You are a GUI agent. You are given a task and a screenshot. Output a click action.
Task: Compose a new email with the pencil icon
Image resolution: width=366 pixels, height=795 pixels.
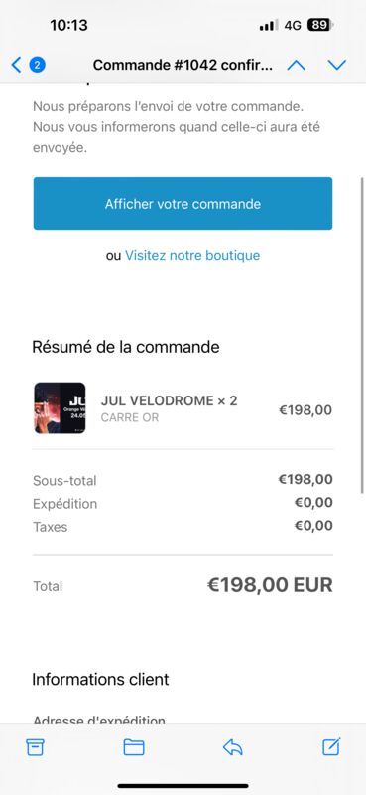click(x=331, y=747)
